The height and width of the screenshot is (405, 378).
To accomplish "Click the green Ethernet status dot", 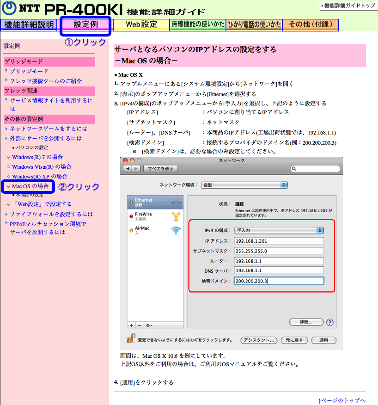I will 131,202.
